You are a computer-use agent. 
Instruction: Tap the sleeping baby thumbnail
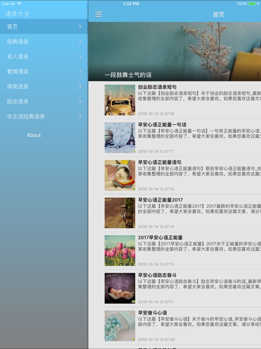120,288
